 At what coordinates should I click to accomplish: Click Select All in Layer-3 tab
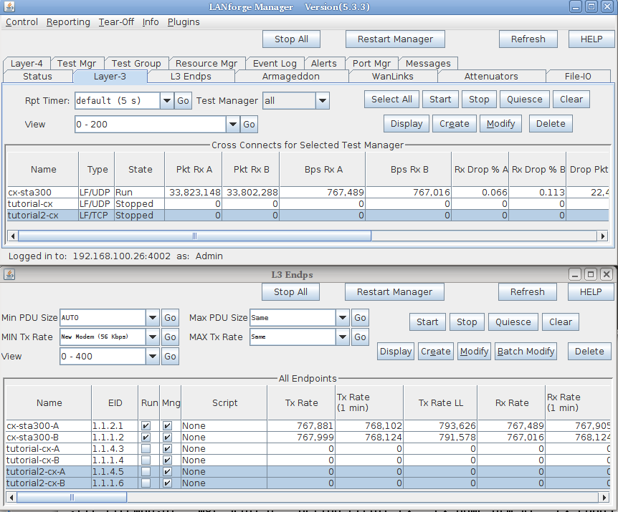391,99
